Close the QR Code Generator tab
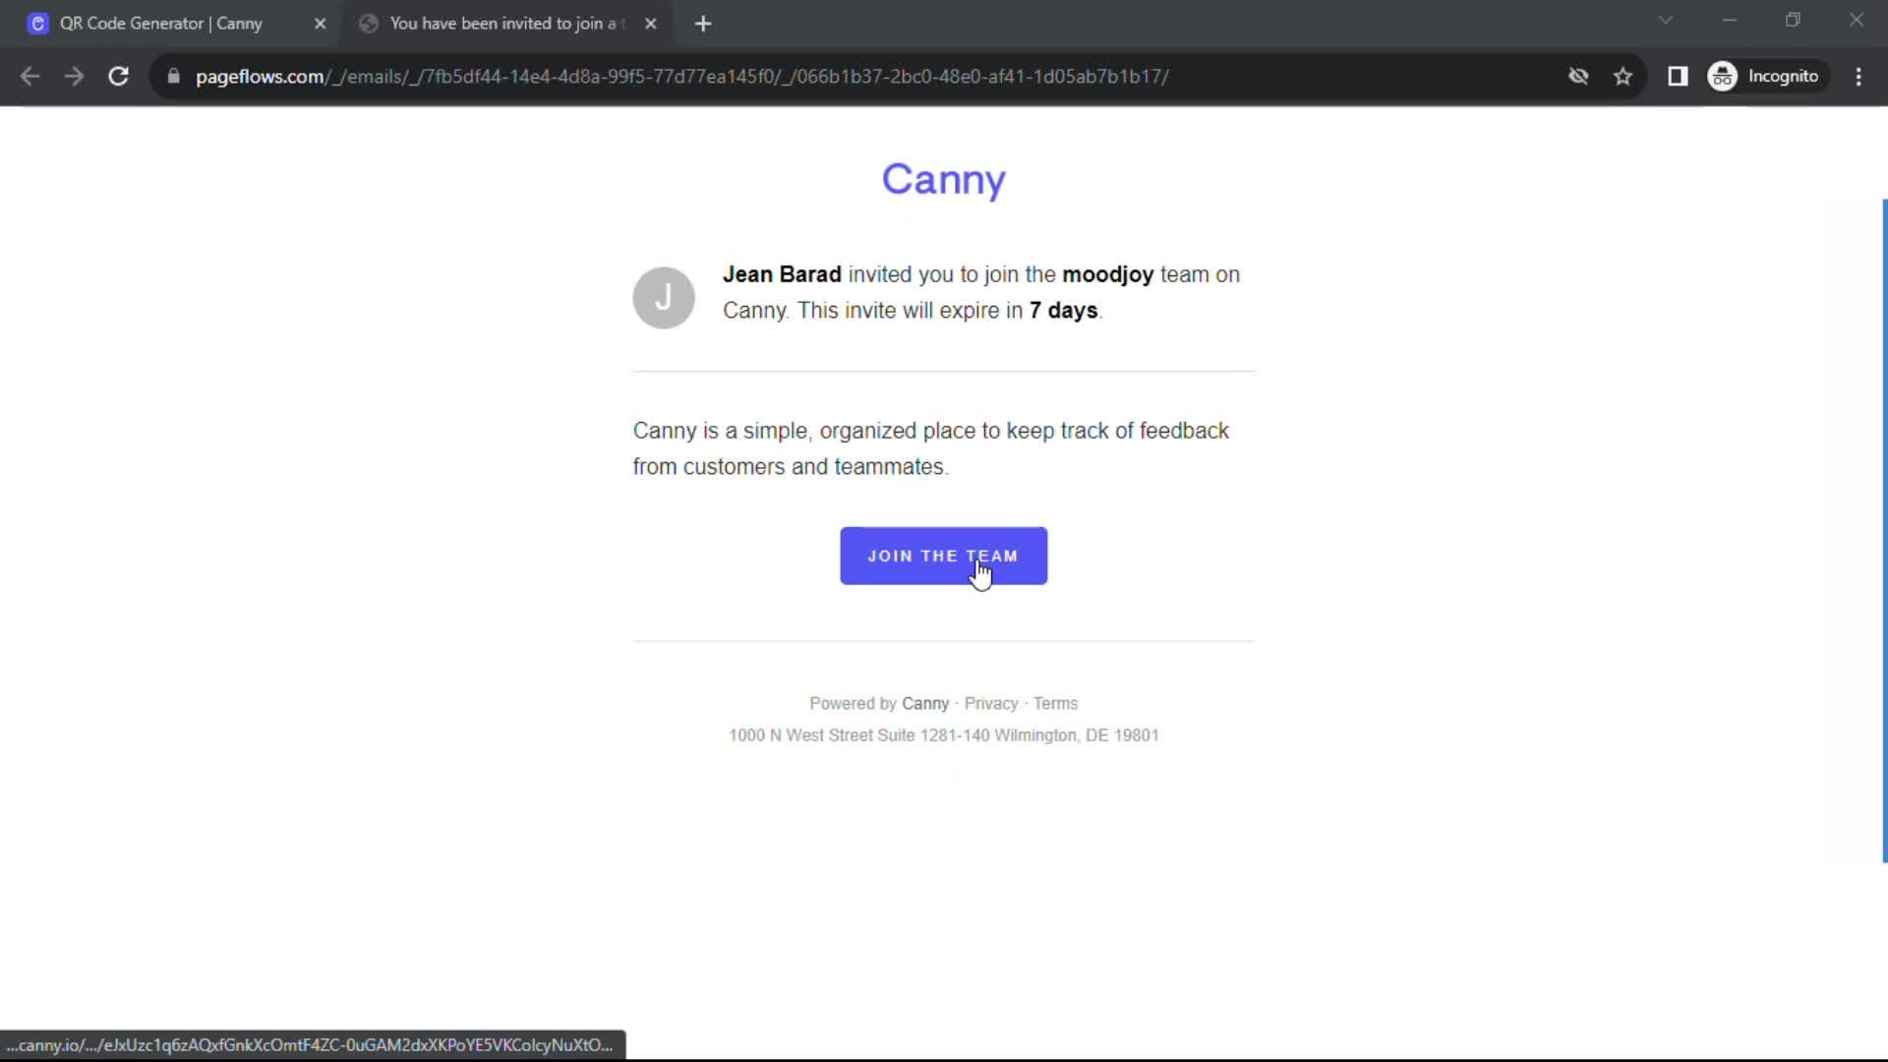Screen dimensions: 1888x1062 coord(321,24)
